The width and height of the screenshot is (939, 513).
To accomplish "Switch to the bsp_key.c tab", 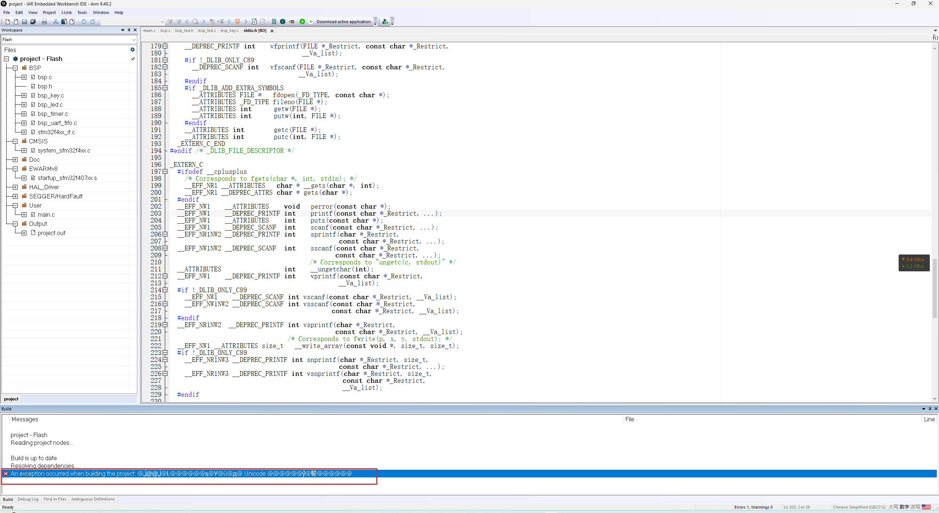I will click(229, 30).
